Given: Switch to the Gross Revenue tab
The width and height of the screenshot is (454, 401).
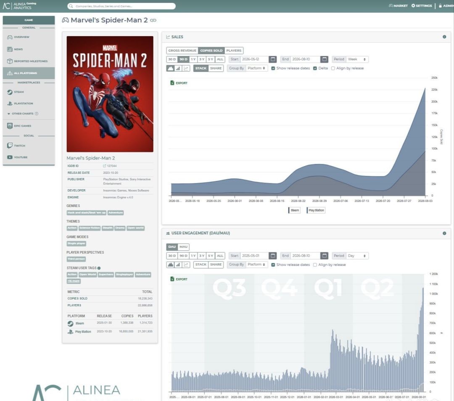Looking at the screenshot, I should pyautogui.click(x=182, y=50).
